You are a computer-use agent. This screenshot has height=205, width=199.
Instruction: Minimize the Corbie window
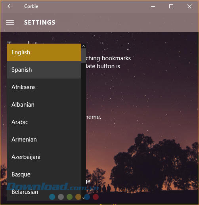[x=153, y=6]
